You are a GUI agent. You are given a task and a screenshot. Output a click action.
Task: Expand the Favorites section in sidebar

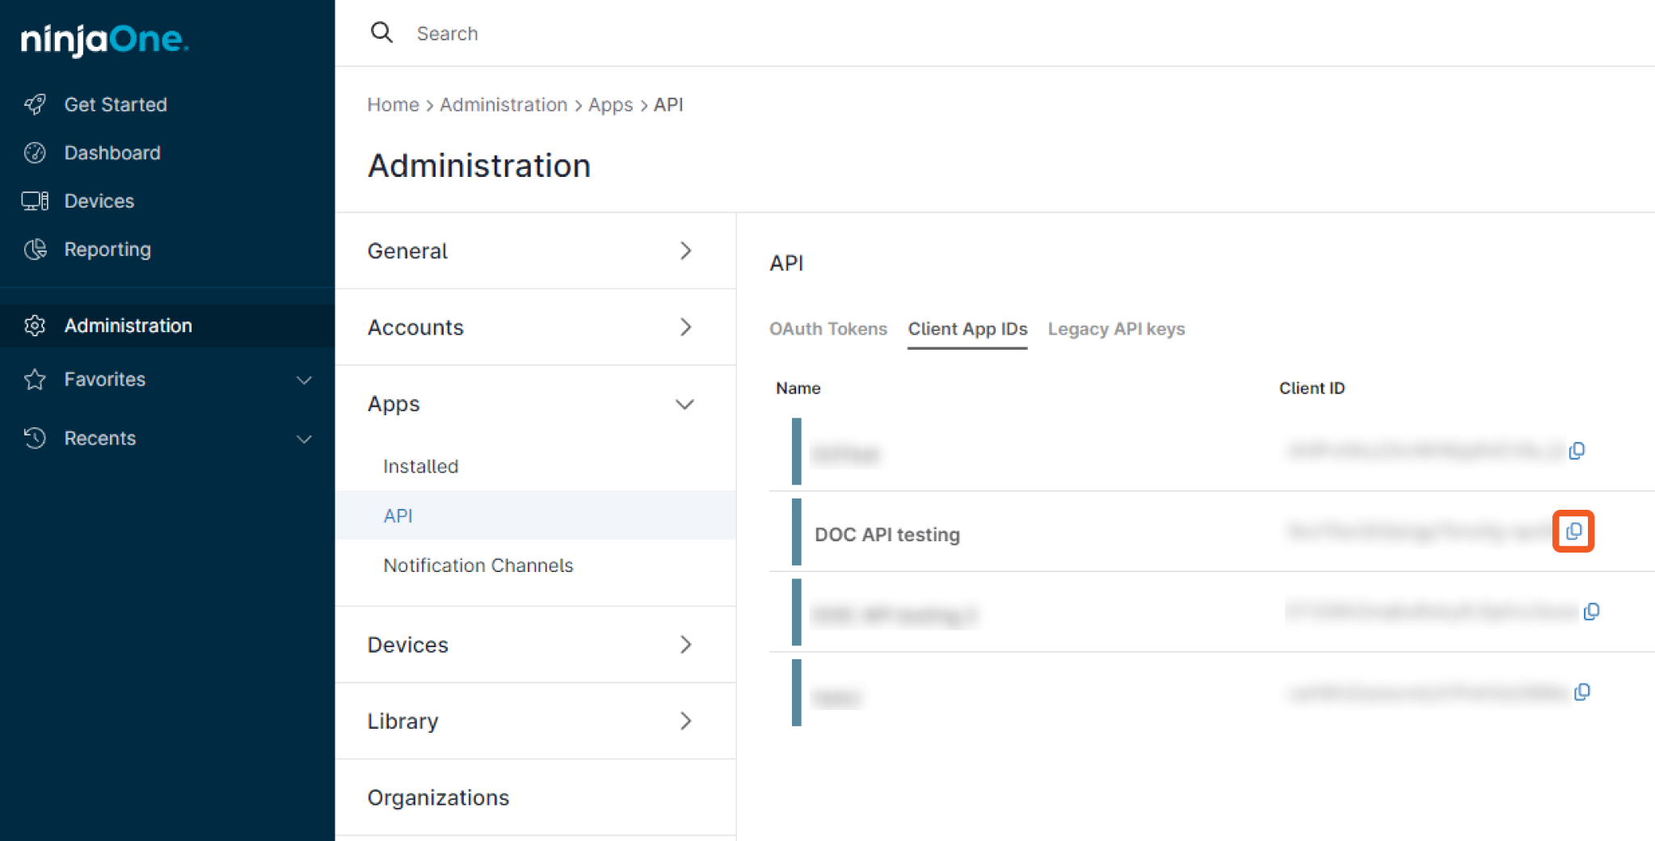click(x=304, y=380)
